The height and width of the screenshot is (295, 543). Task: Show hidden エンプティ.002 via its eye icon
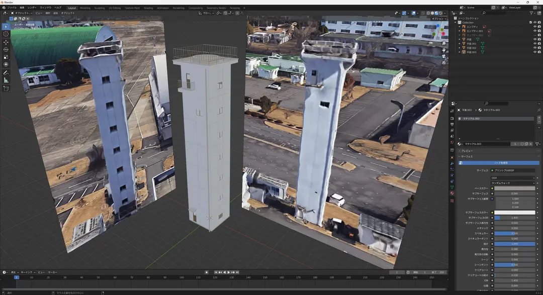tap(534, 35)
